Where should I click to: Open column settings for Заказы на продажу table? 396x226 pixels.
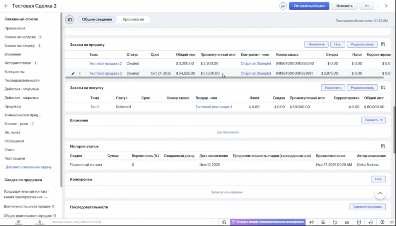(x=383, y=45)
